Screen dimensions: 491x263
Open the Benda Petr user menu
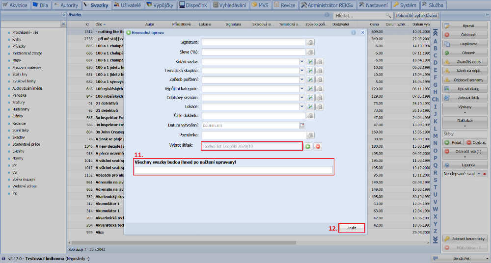click(461, 258)
